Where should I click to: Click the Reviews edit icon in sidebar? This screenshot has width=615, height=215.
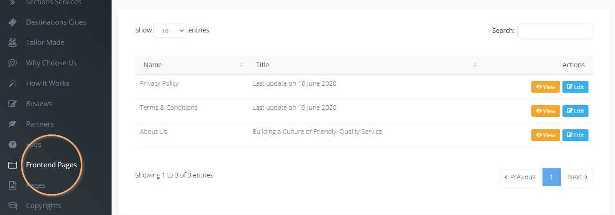pyautogui.click(x=13, y=104)
